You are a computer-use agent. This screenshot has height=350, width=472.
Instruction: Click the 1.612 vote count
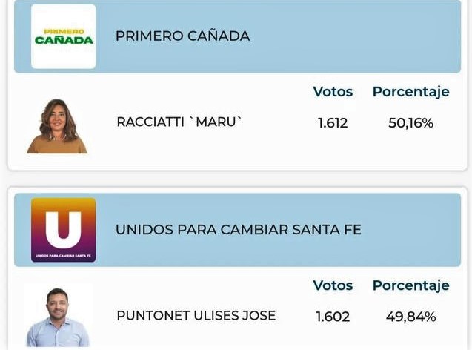[333, 123]
